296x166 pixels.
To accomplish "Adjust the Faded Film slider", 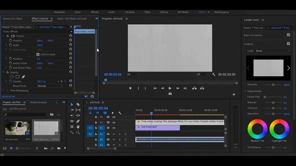I will [265, 97].
